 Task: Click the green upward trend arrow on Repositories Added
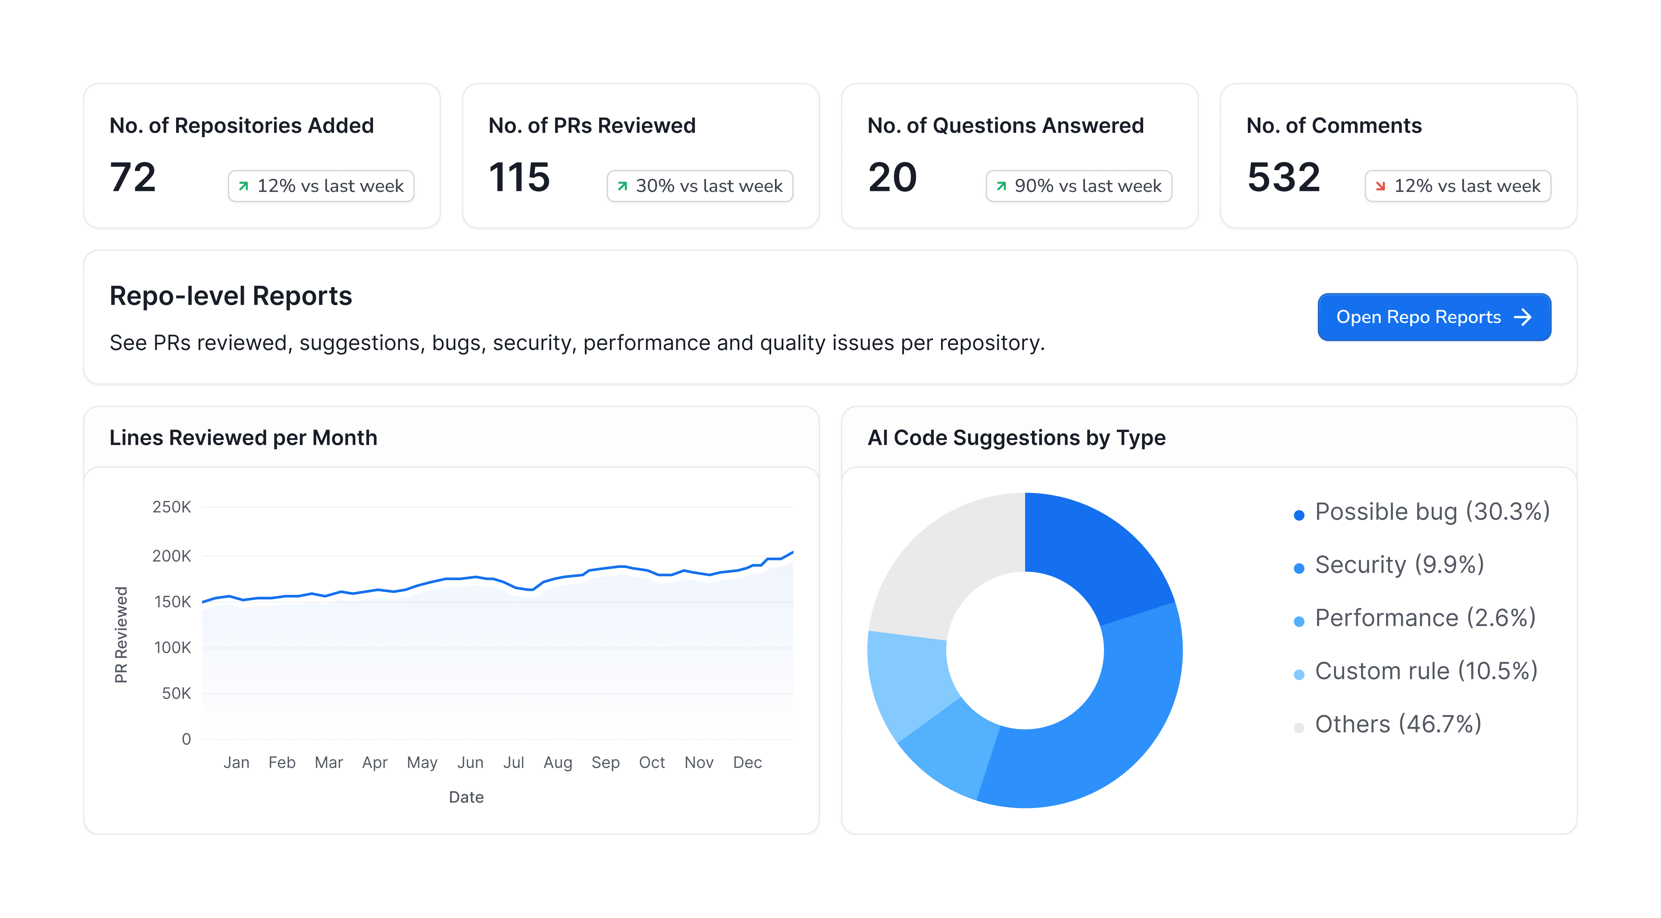[243, 186]
